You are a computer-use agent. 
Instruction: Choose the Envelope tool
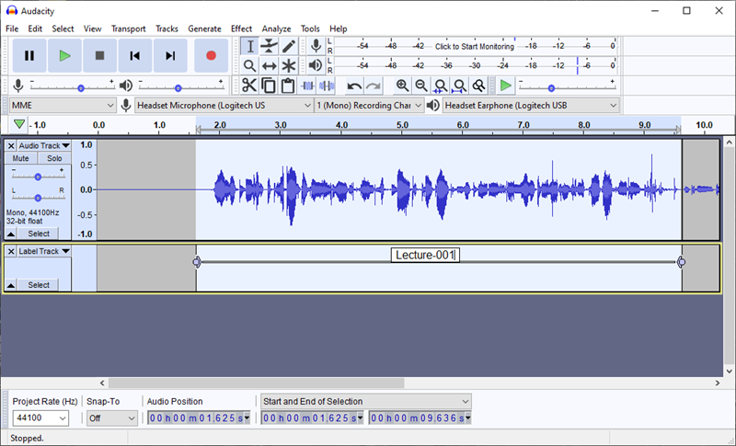[x=269, y=46]
